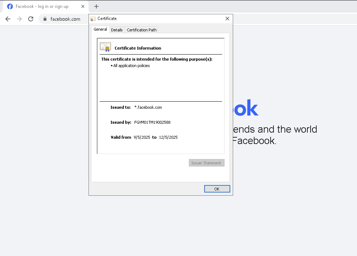The width and height of the screenshot is (357, 256).
Task: Click the All application policies entry
Action: point(131,66)
